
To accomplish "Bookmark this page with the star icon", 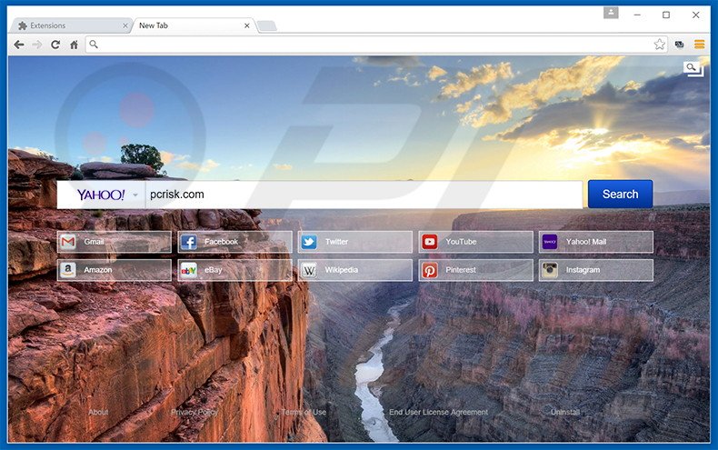I will point(660,44).
